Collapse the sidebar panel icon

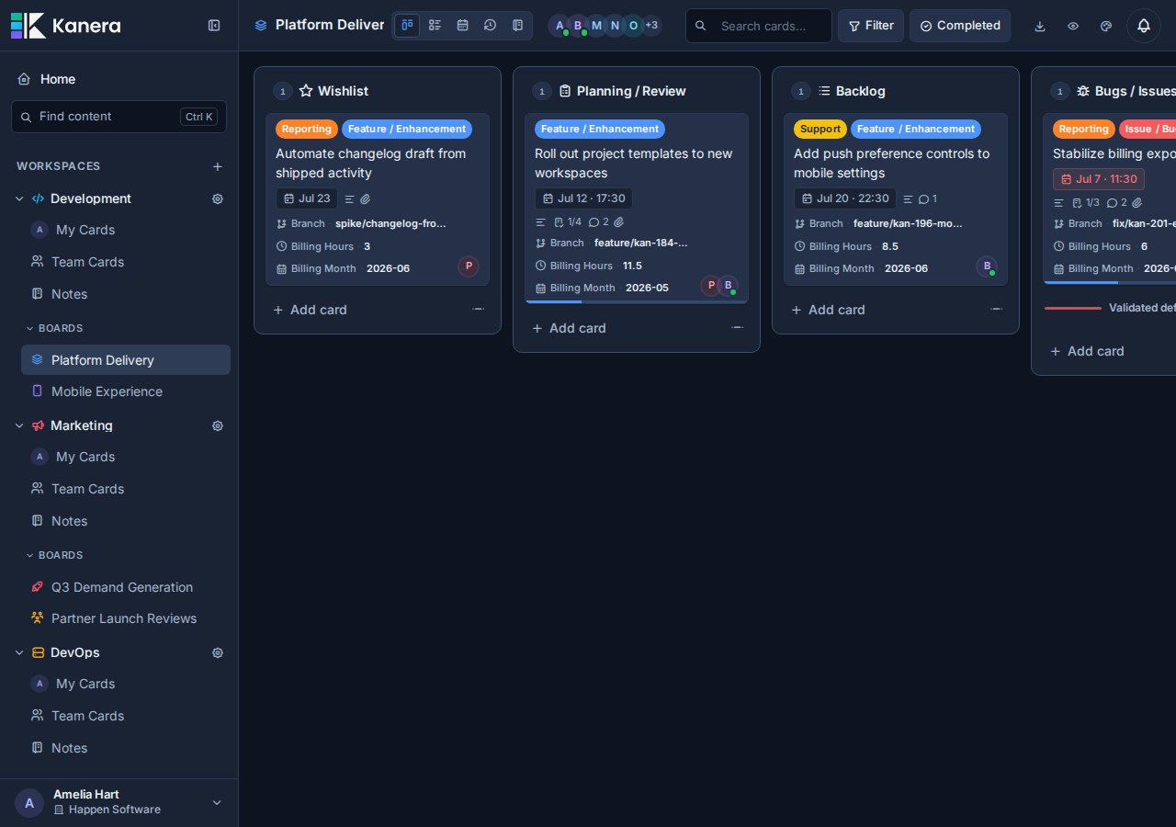(x=214, y=26)
